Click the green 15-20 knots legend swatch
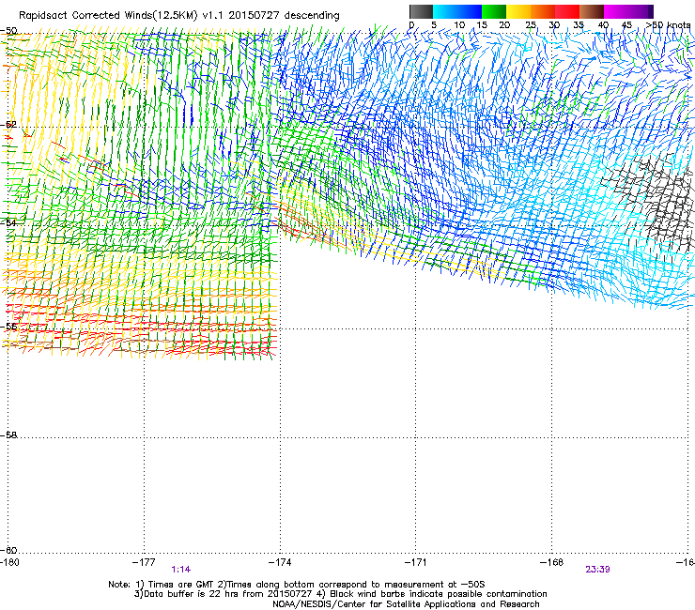The width and height of the screenshot is (695, 610). pyautogui.click(x=494, y=11)
